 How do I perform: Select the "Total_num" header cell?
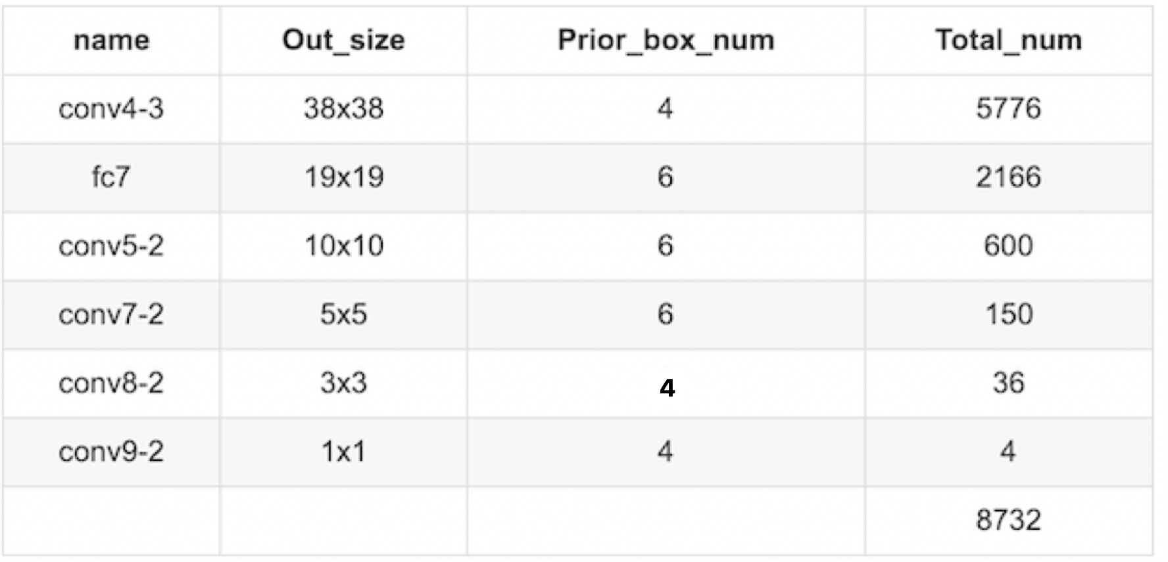coord(1008,41)
